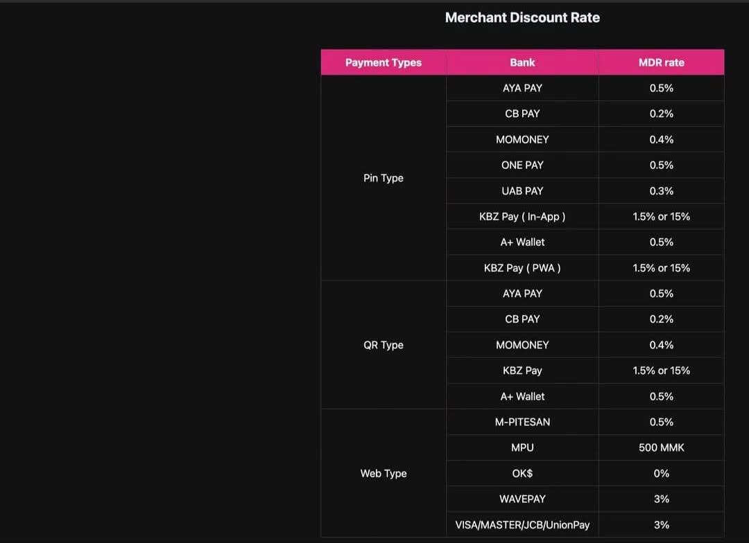Click the VISA/MASTER/JCB/UnionPay cell
This screenshot has width=749, height=543.
tap(522, 525)
